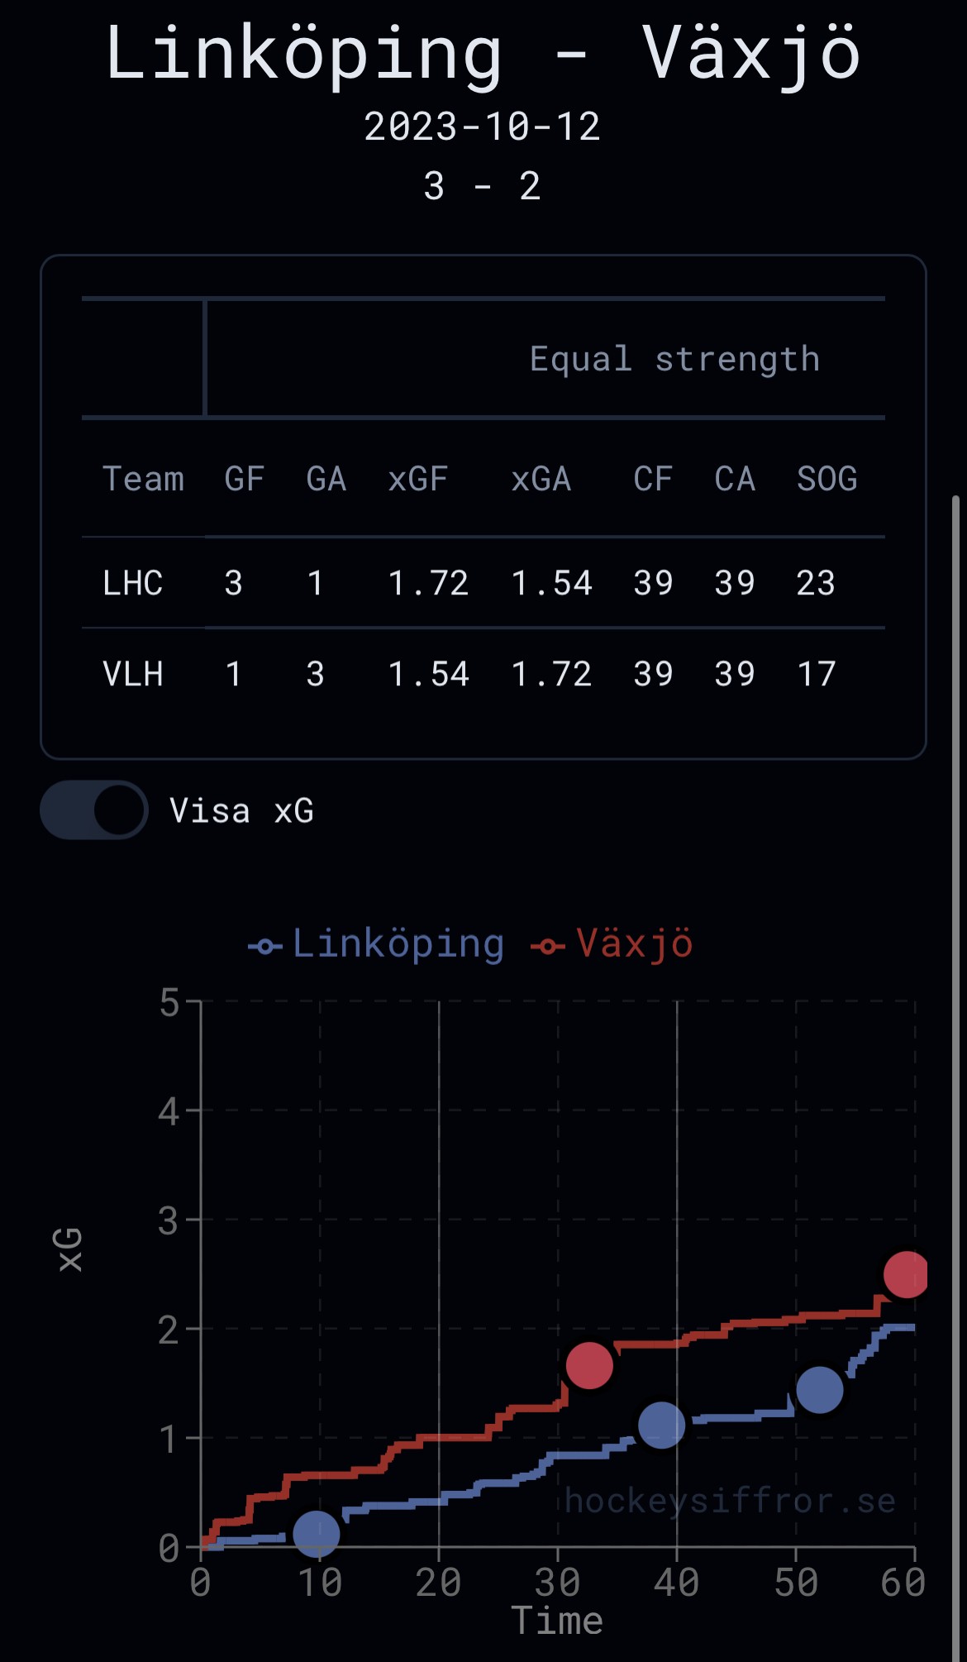Sort by the CF column header
The height and width of the screenshot is (1662, 967).
(653, 479)
